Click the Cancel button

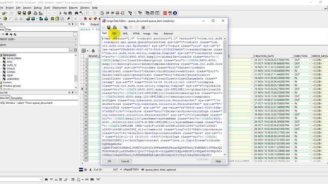125,161
